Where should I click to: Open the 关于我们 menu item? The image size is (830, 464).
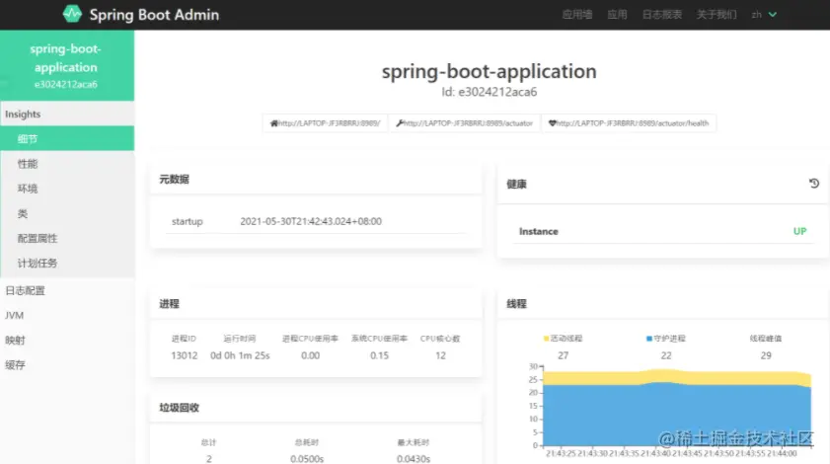717,15
